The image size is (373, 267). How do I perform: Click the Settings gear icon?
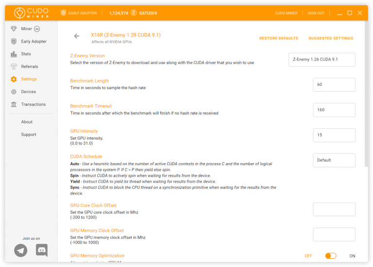[14, 79]
